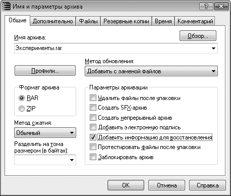Uncheck Добавить информацию для восстановления
Screen dimensions: 231x196
93,137
